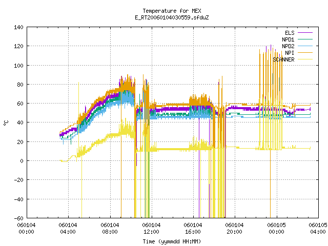Click the y-axis tick label 120
This screenshot has width=328, height=246.
click(x=18, y=46)
